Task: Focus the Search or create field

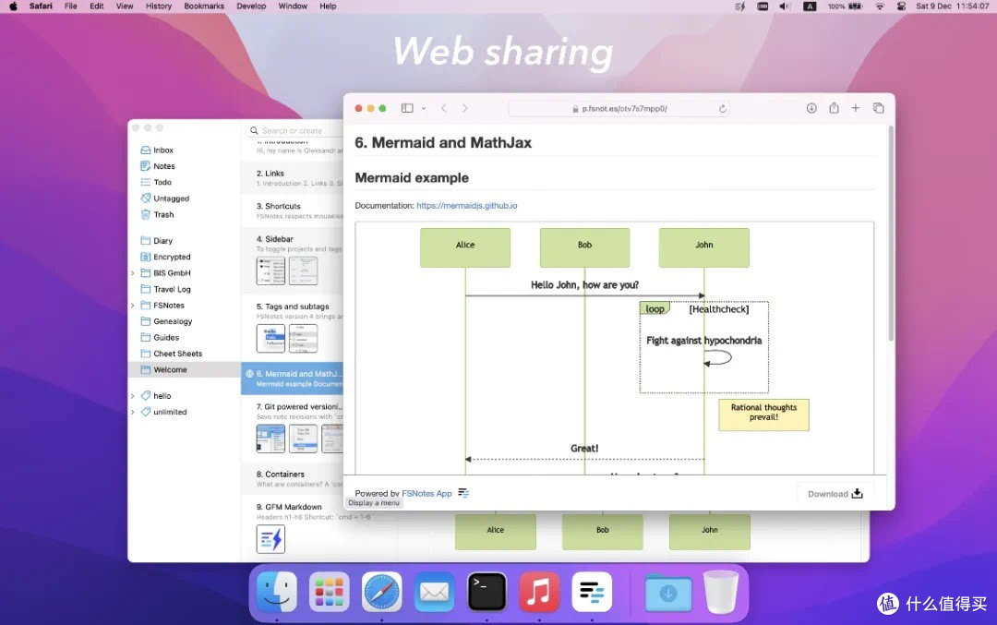Action: pos(295,130)
